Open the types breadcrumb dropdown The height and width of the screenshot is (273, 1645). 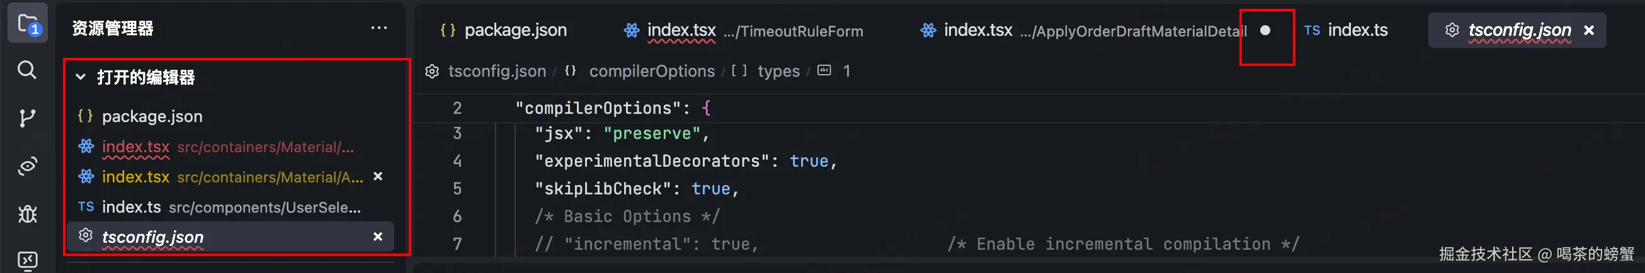tap(778, 72)
